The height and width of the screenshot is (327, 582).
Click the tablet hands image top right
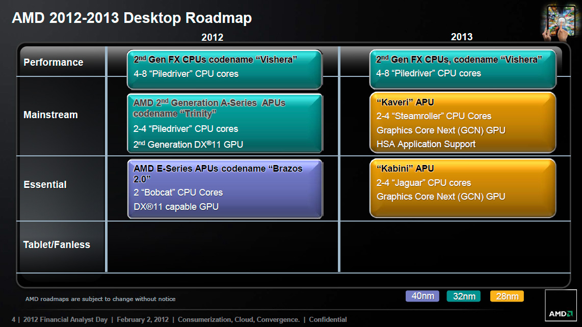(560, 21)
